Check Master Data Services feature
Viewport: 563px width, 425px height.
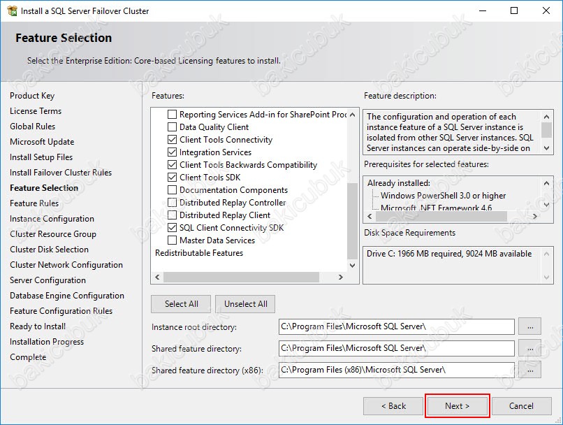(x=173, y=240)
